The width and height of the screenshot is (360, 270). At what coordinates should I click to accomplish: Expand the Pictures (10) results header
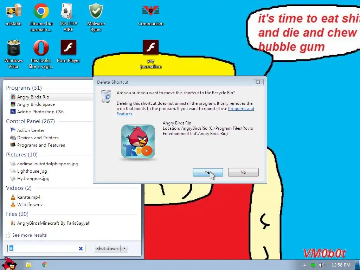pyautogui.click(x=22, y=155)
